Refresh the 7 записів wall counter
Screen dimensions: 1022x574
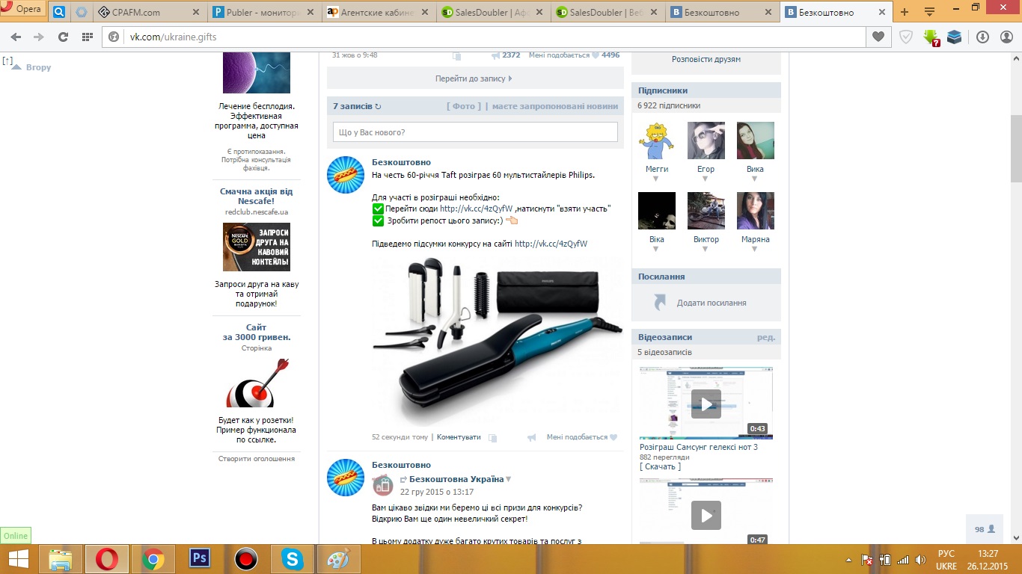(378, 107)
